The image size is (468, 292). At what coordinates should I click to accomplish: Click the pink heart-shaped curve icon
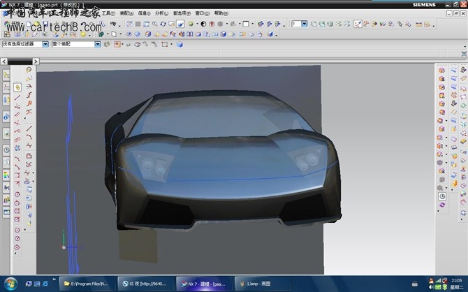(x=29, y=156)
